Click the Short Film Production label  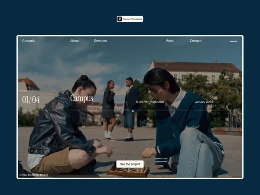tap(150, 102)
